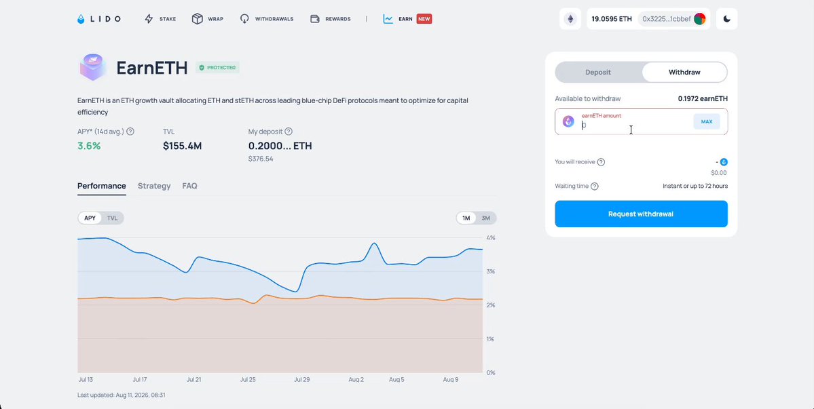Open the FAQ tab
The height and width of the screenshot is (409, 814).
coord(189,186)
